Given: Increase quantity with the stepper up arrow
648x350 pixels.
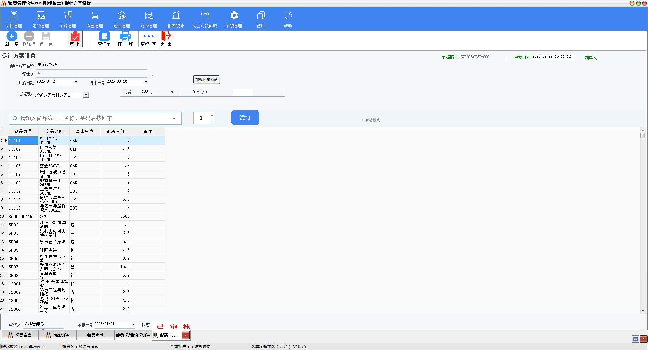Looking at the screenshot, I should point(212,115).
